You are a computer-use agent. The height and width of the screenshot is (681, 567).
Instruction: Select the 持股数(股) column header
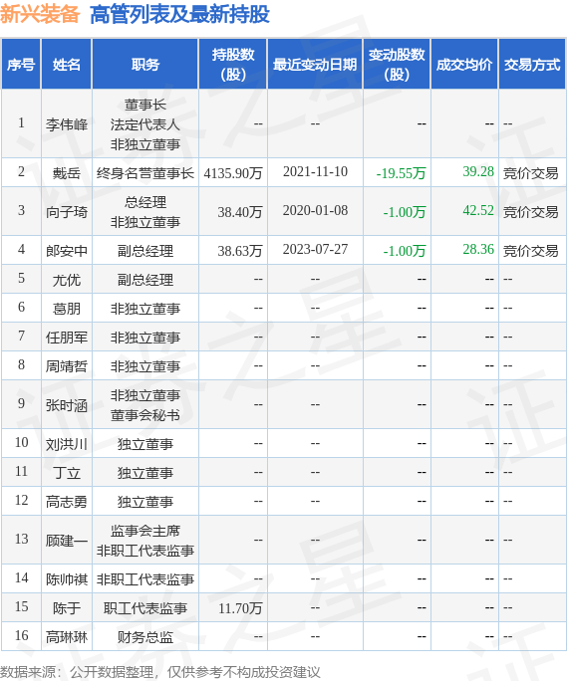tap(233, 65)
